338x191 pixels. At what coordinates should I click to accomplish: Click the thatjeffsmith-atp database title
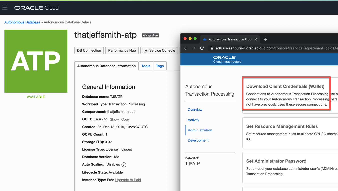tap(106, 35)
